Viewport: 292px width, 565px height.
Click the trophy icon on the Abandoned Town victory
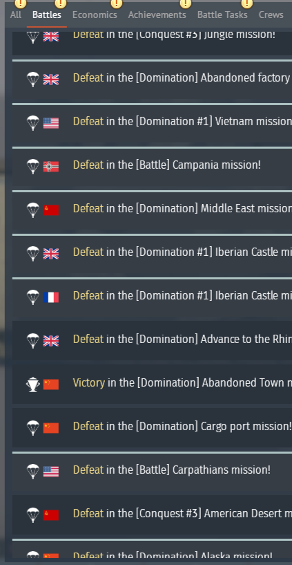coord(32,384)
